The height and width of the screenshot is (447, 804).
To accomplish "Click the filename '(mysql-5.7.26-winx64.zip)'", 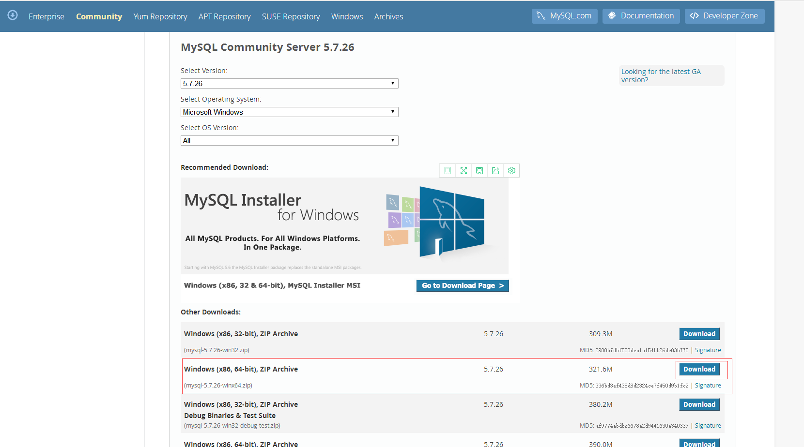I will tap(218, 386).
